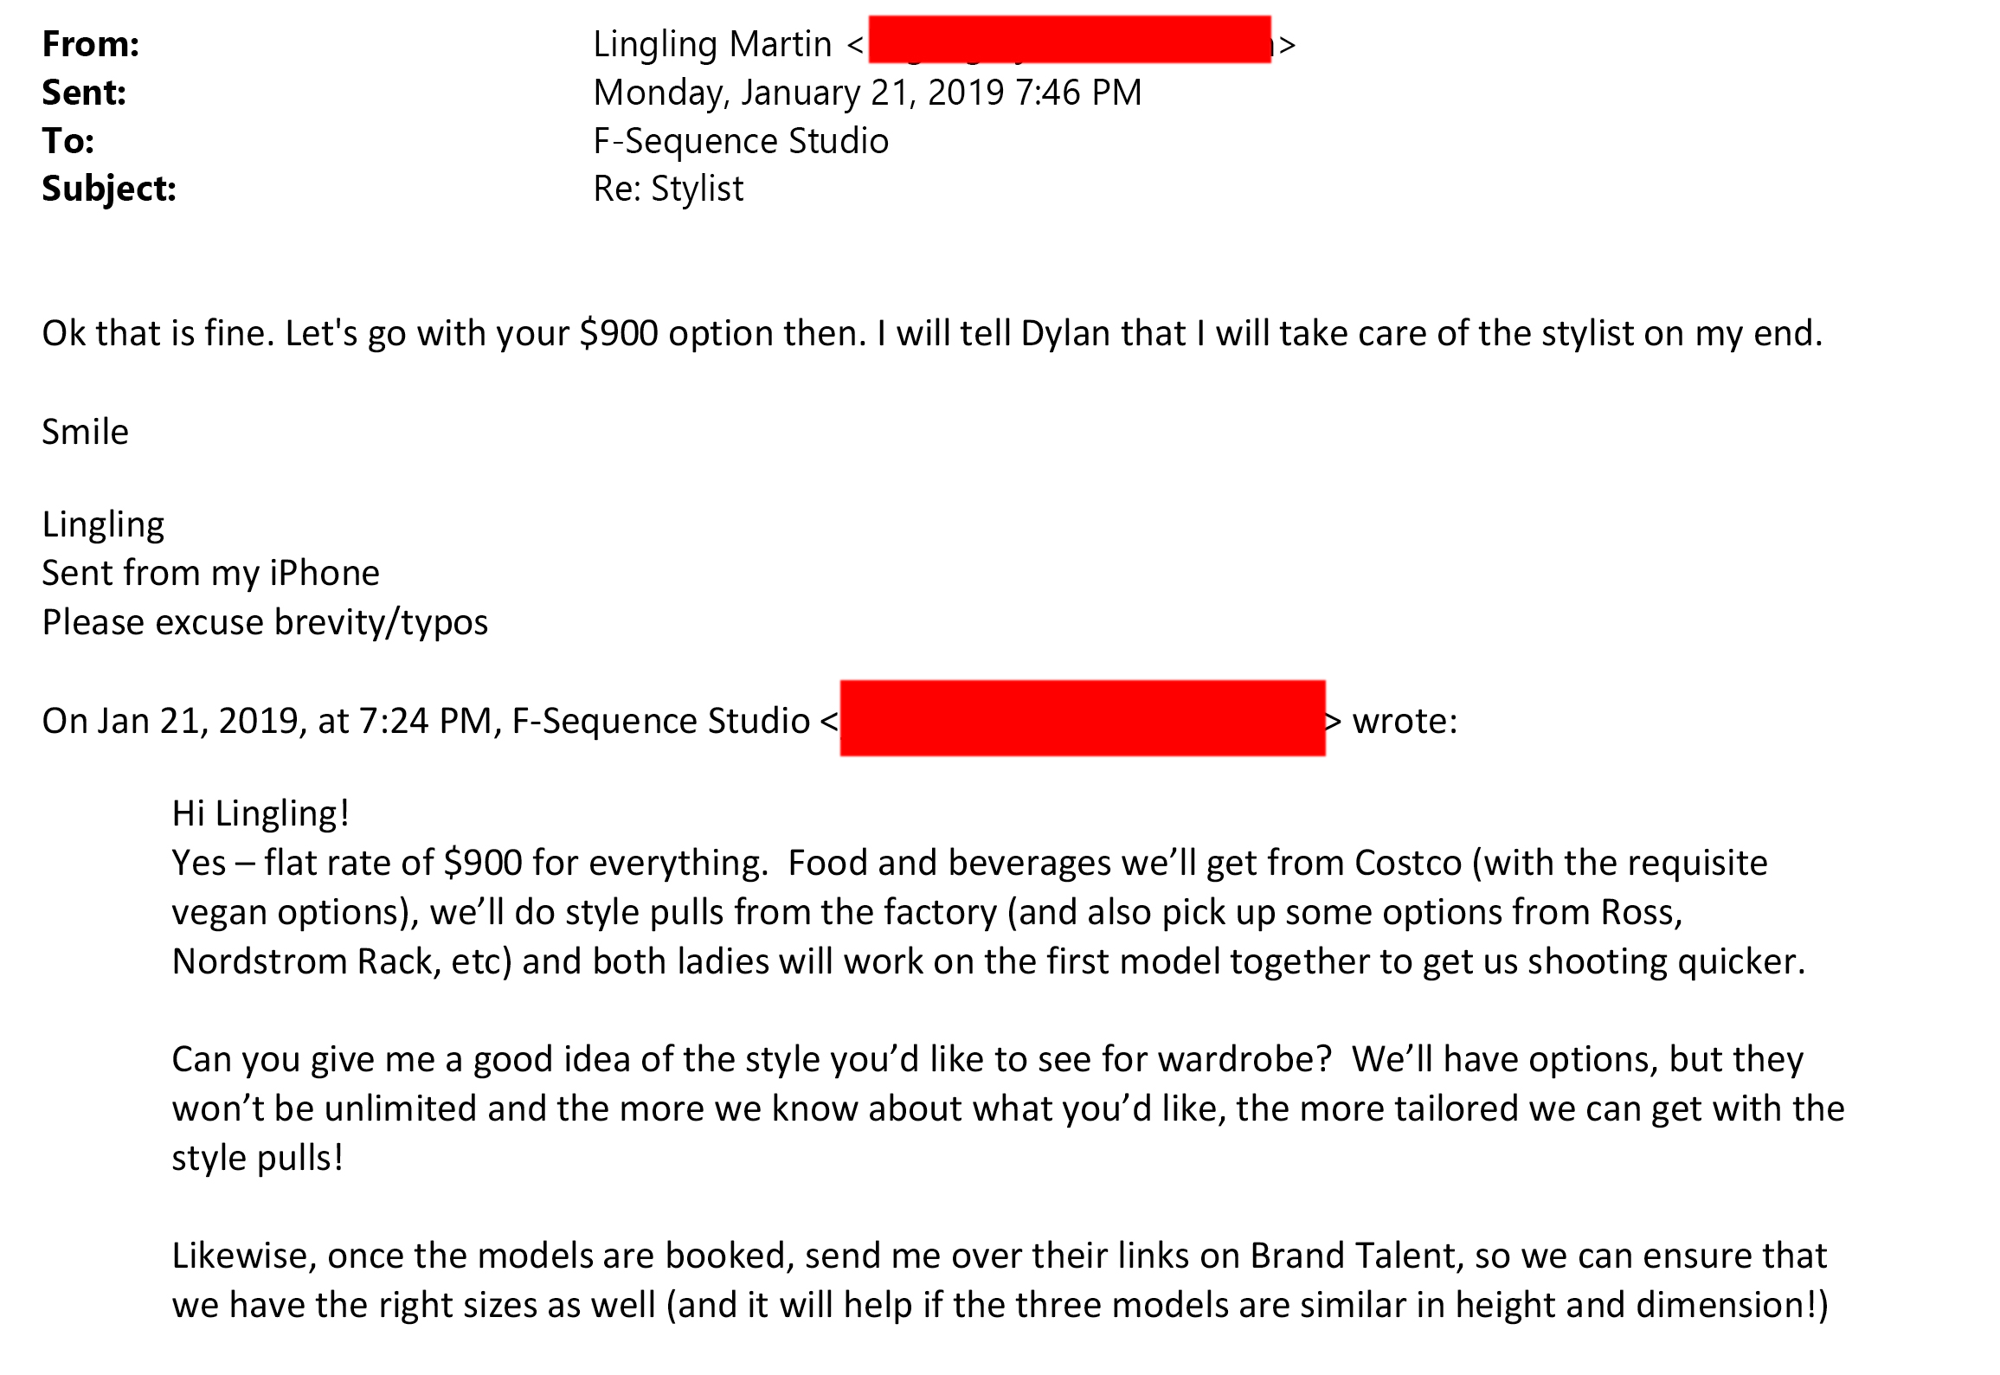This screenshot has height=1375, width=2000.
Task: Click the word Smile
Action: (85, 432)
